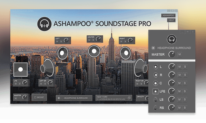Mute the LS channel in the mini panel
This screenshot has height=123, width=206.
click(179, 99)
